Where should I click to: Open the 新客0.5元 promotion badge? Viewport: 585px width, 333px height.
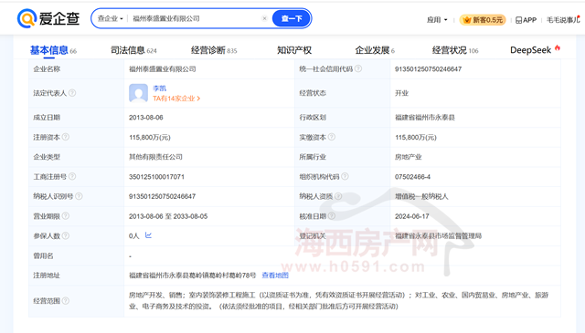(483, 20)
